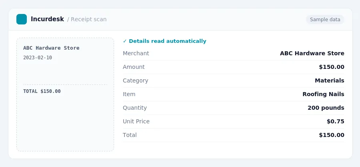
Task: Select the Total field label in details
Action: (130, 135)
